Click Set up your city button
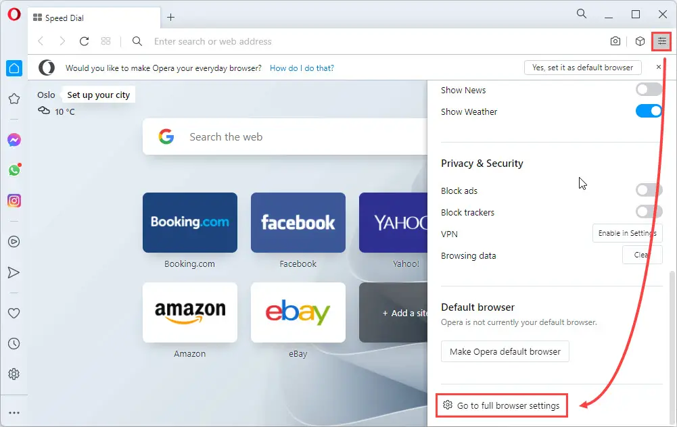Viewport: 677px width, 427px height. tap(99, 95)
